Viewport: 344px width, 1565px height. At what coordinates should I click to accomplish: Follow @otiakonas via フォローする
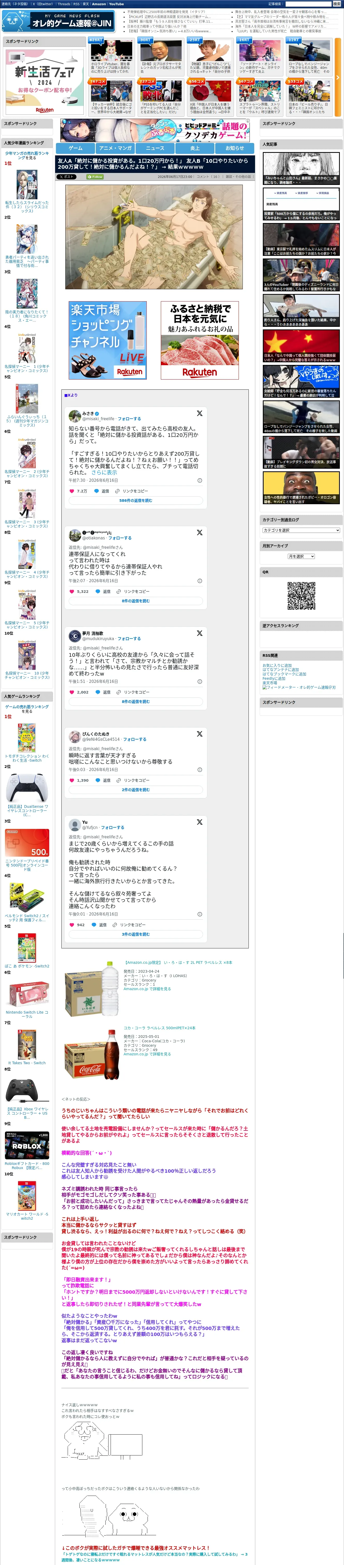tap(120, 538)
